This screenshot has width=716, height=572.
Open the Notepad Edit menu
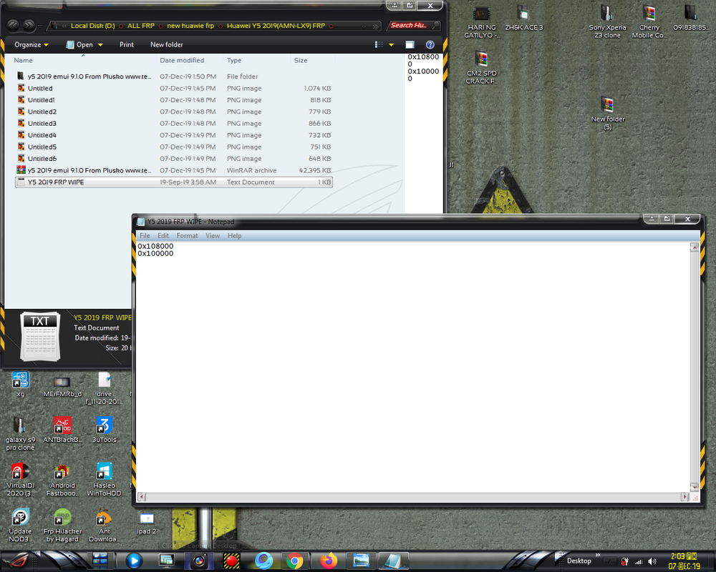(163, 236)
